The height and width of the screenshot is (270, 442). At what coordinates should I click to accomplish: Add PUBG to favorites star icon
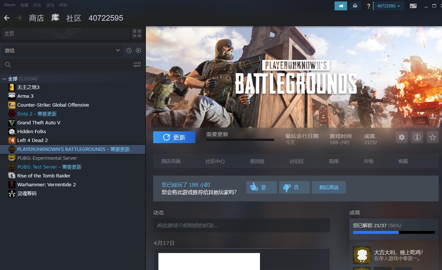click(433, 137)
